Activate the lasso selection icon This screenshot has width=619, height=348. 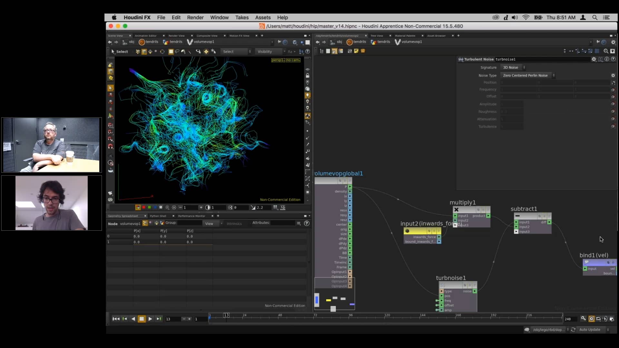pyautogui.click(x=177, y=52)
